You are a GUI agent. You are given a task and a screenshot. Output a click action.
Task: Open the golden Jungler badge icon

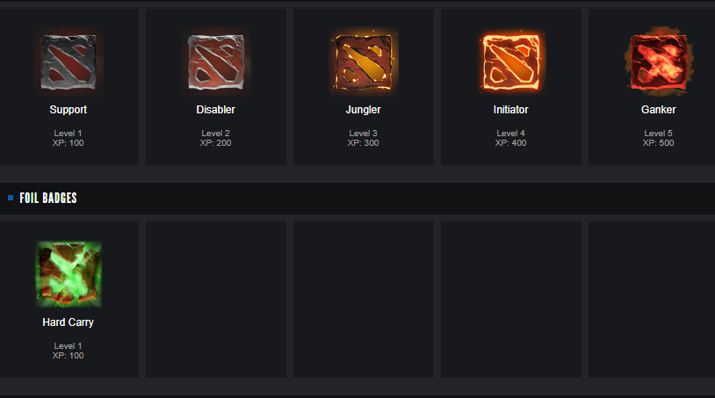pyautogui.click(x=364, y=62)
